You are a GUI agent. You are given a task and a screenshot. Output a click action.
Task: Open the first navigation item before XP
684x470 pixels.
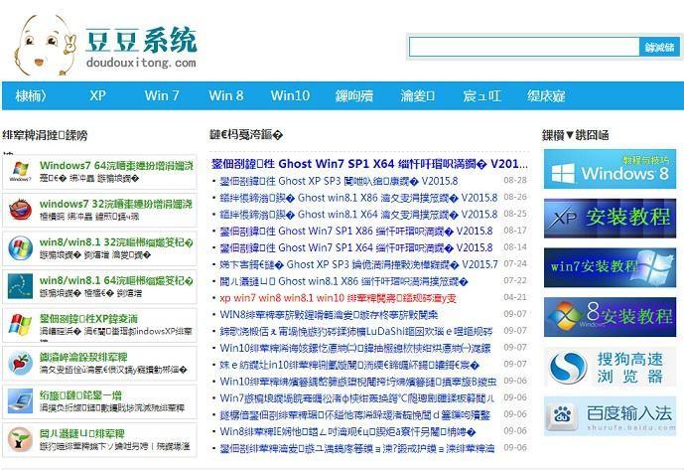pyautogui.click(x=31, y=95)
